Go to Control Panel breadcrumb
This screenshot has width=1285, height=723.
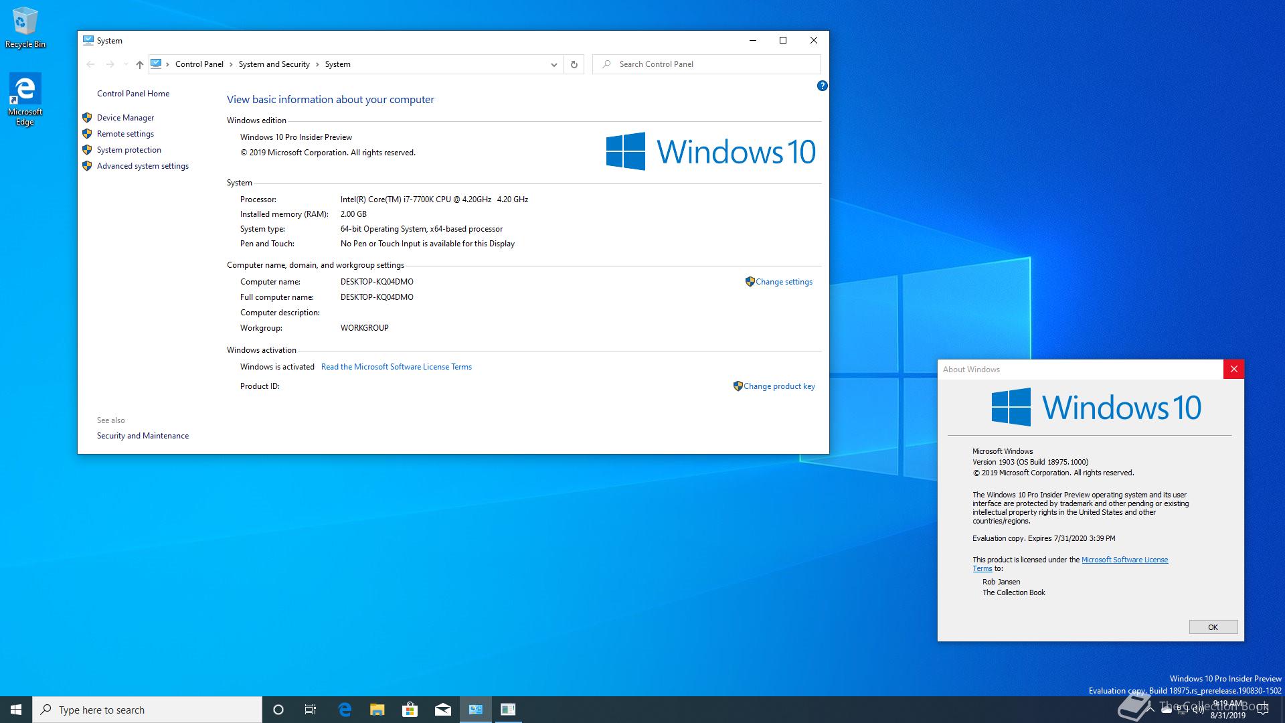[x=199, y=64]
